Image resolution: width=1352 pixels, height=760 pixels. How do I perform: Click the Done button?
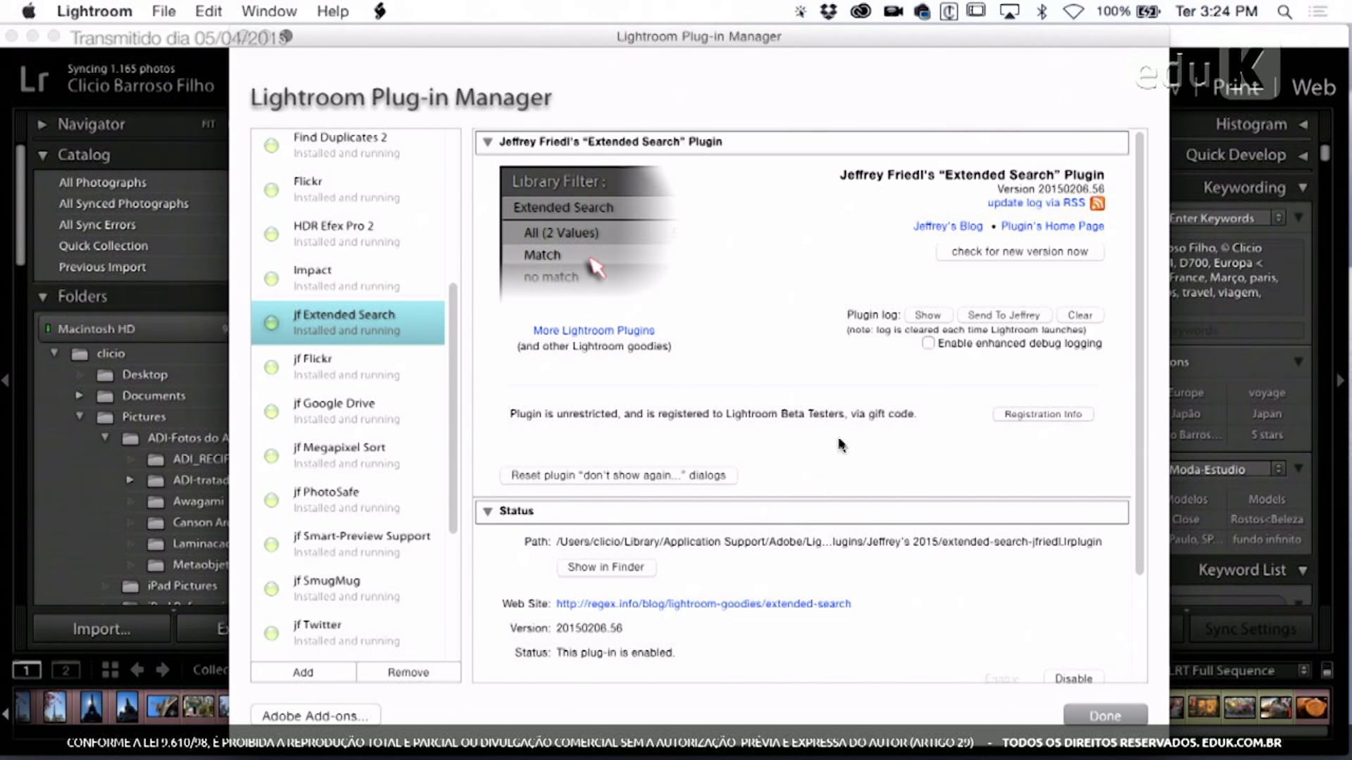[x=1104, y=716]
